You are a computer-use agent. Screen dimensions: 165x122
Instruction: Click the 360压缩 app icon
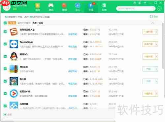(x=14, y=69)
